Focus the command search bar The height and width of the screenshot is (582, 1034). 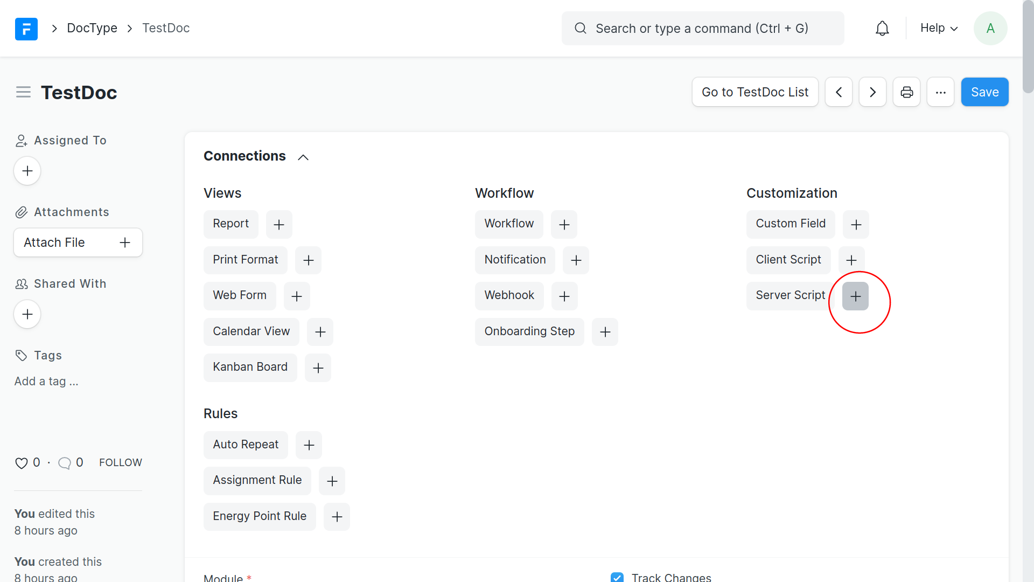pyautogui.click(x=702, y=29)
